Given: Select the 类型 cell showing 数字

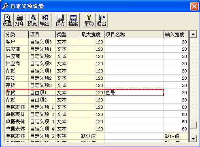Looking at the screenshot, I should pyautogui.click(x=68, y=136).
